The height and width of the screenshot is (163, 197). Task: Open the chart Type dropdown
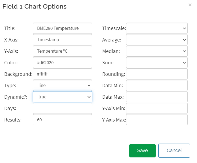click(62, 85)
